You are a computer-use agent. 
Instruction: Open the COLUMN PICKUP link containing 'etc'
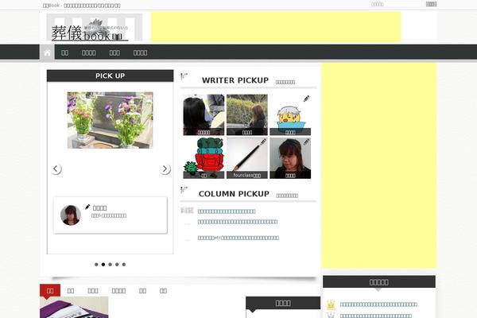[238, 238]
